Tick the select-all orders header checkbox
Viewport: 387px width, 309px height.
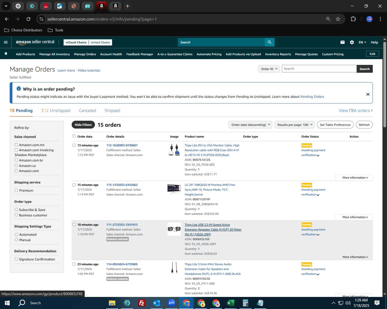coord(74,136)
